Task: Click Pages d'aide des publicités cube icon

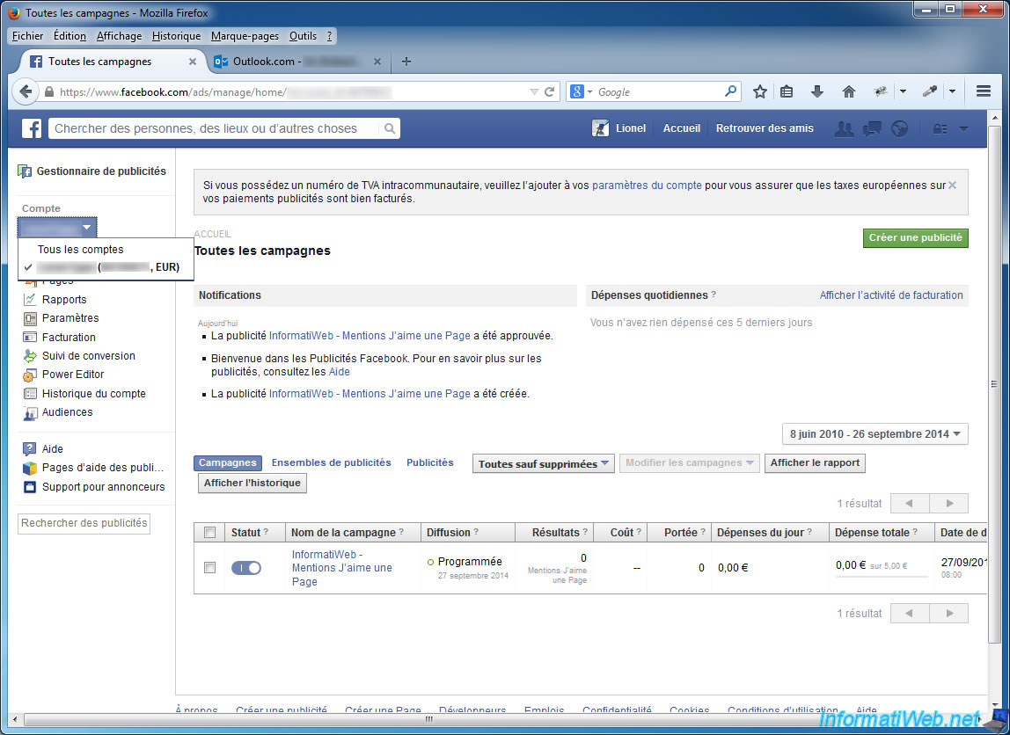Action: 30,468
